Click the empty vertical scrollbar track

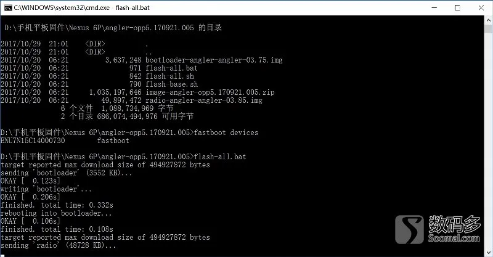[x=489, y=141]
